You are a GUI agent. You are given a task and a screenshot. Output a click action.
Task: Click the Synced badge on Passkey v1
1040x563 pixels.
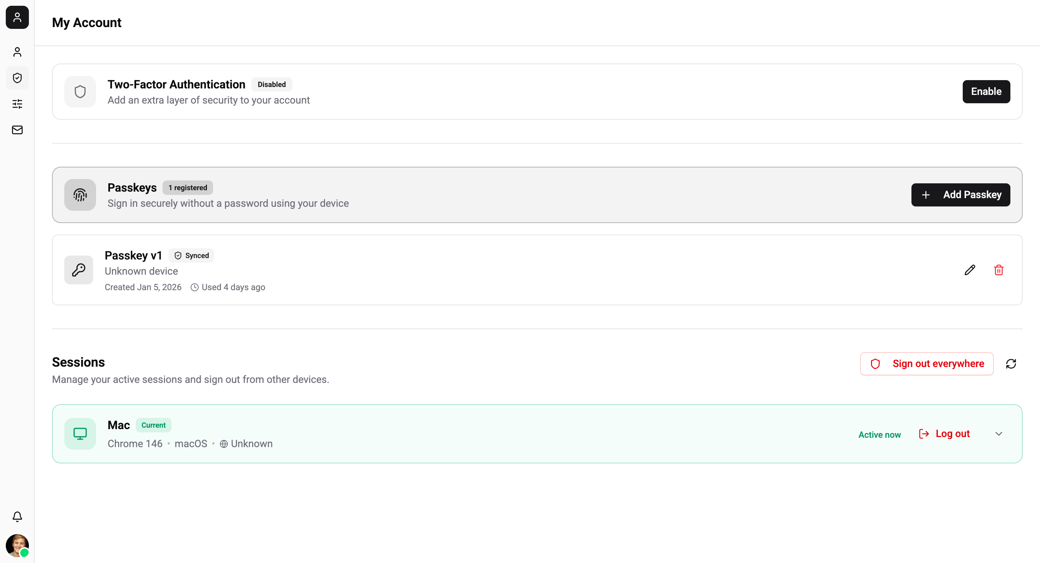pyautogui.click(x=191, y=255)
